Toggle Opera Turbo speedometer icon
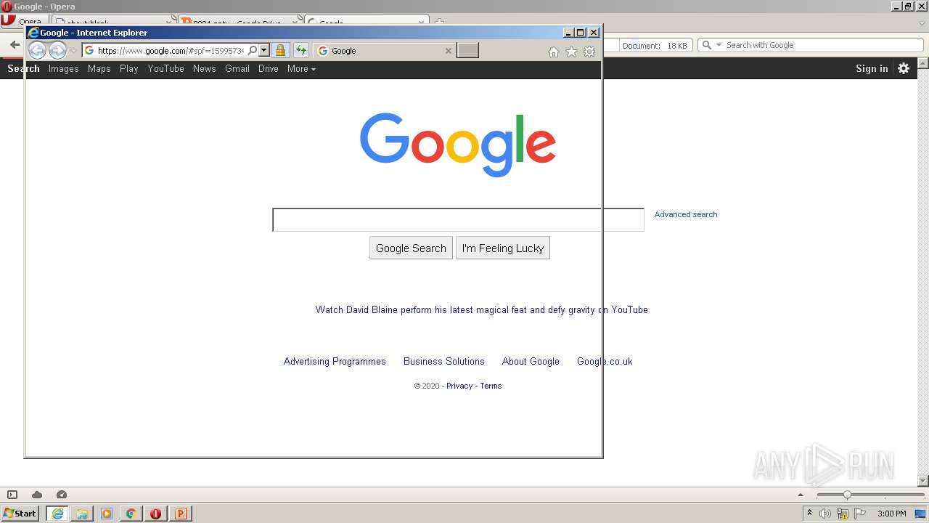 [x=62, y=495]
